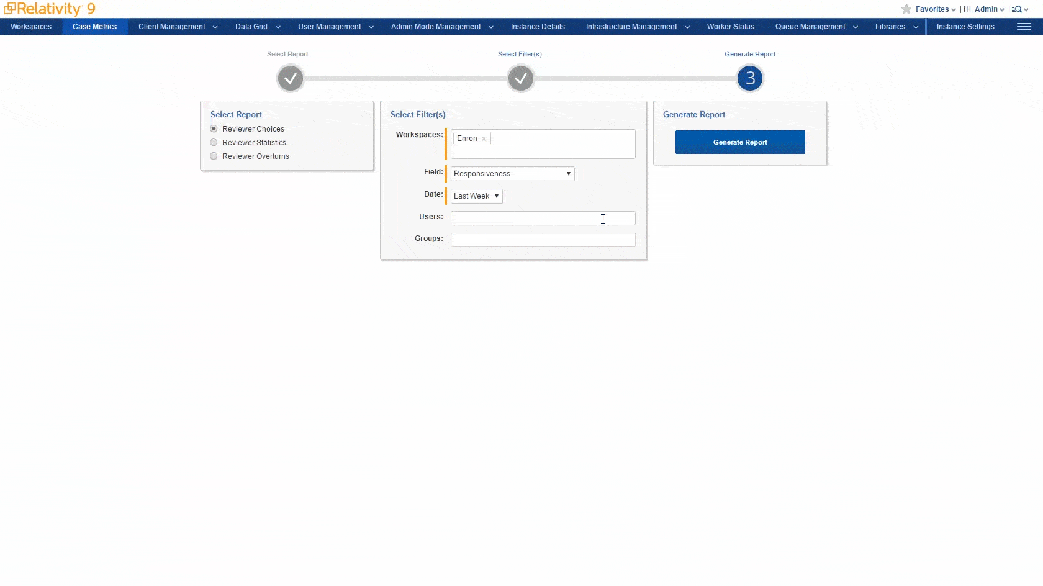Click into the Users input field

tap(543, 219)
